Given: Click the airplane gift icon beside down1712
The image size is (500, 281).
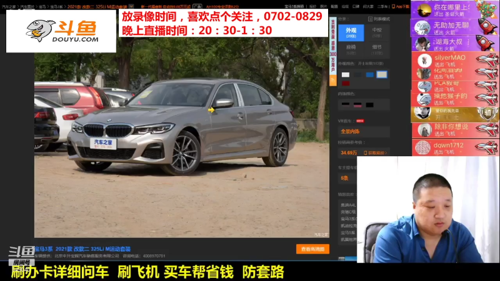Looking at the screenshot, I should (487, 147).
